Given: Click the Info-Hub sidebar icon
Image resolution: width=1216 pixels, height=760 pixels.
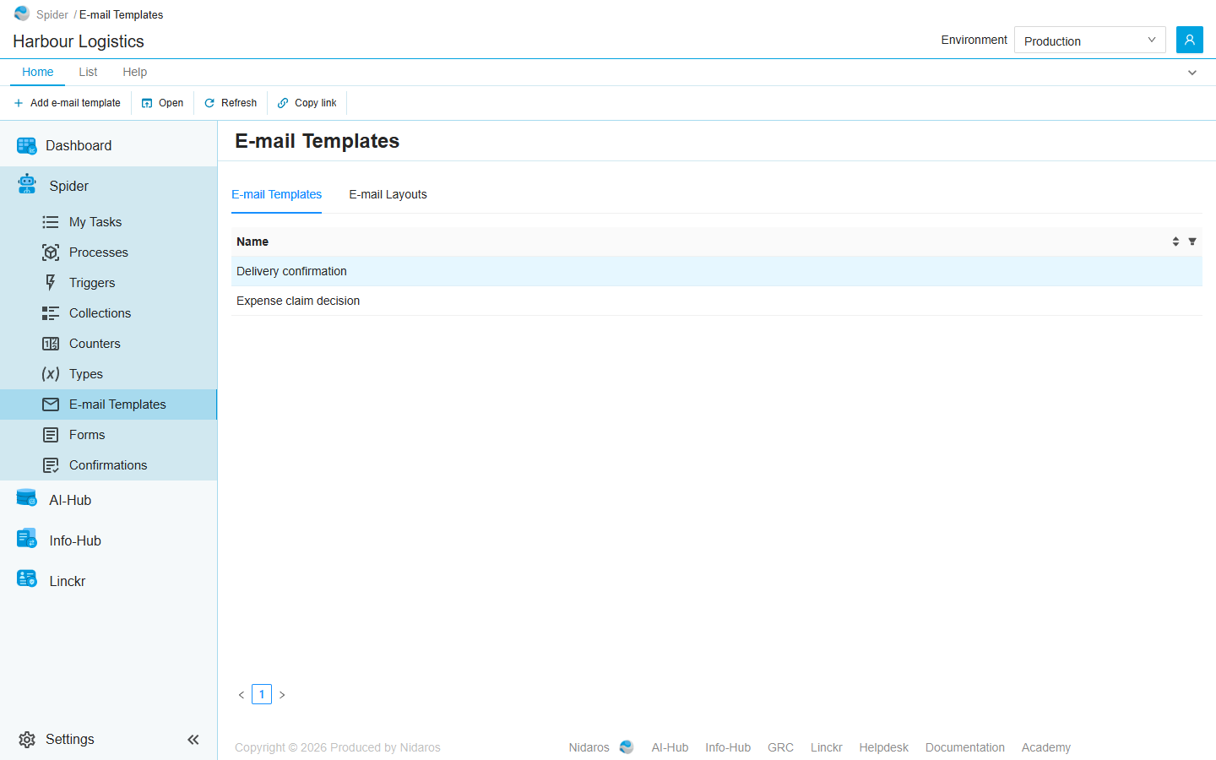Looking at the screenshot, I should 27,538.
